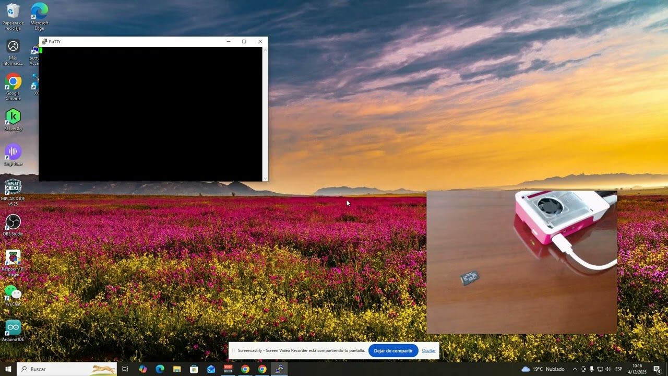Select the Microsoft Edge desktop shortcut
668x376 pixels.
(39, 17)
